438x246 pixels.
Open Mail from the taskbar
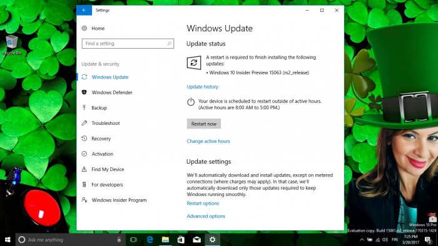coord(197,240)
